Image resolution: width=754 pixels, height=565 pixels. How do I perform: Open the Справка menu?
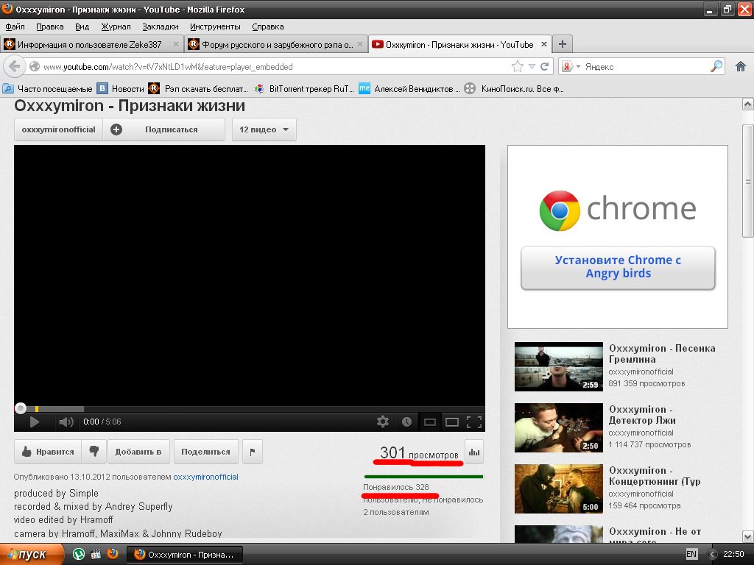(x=268, y=26)
